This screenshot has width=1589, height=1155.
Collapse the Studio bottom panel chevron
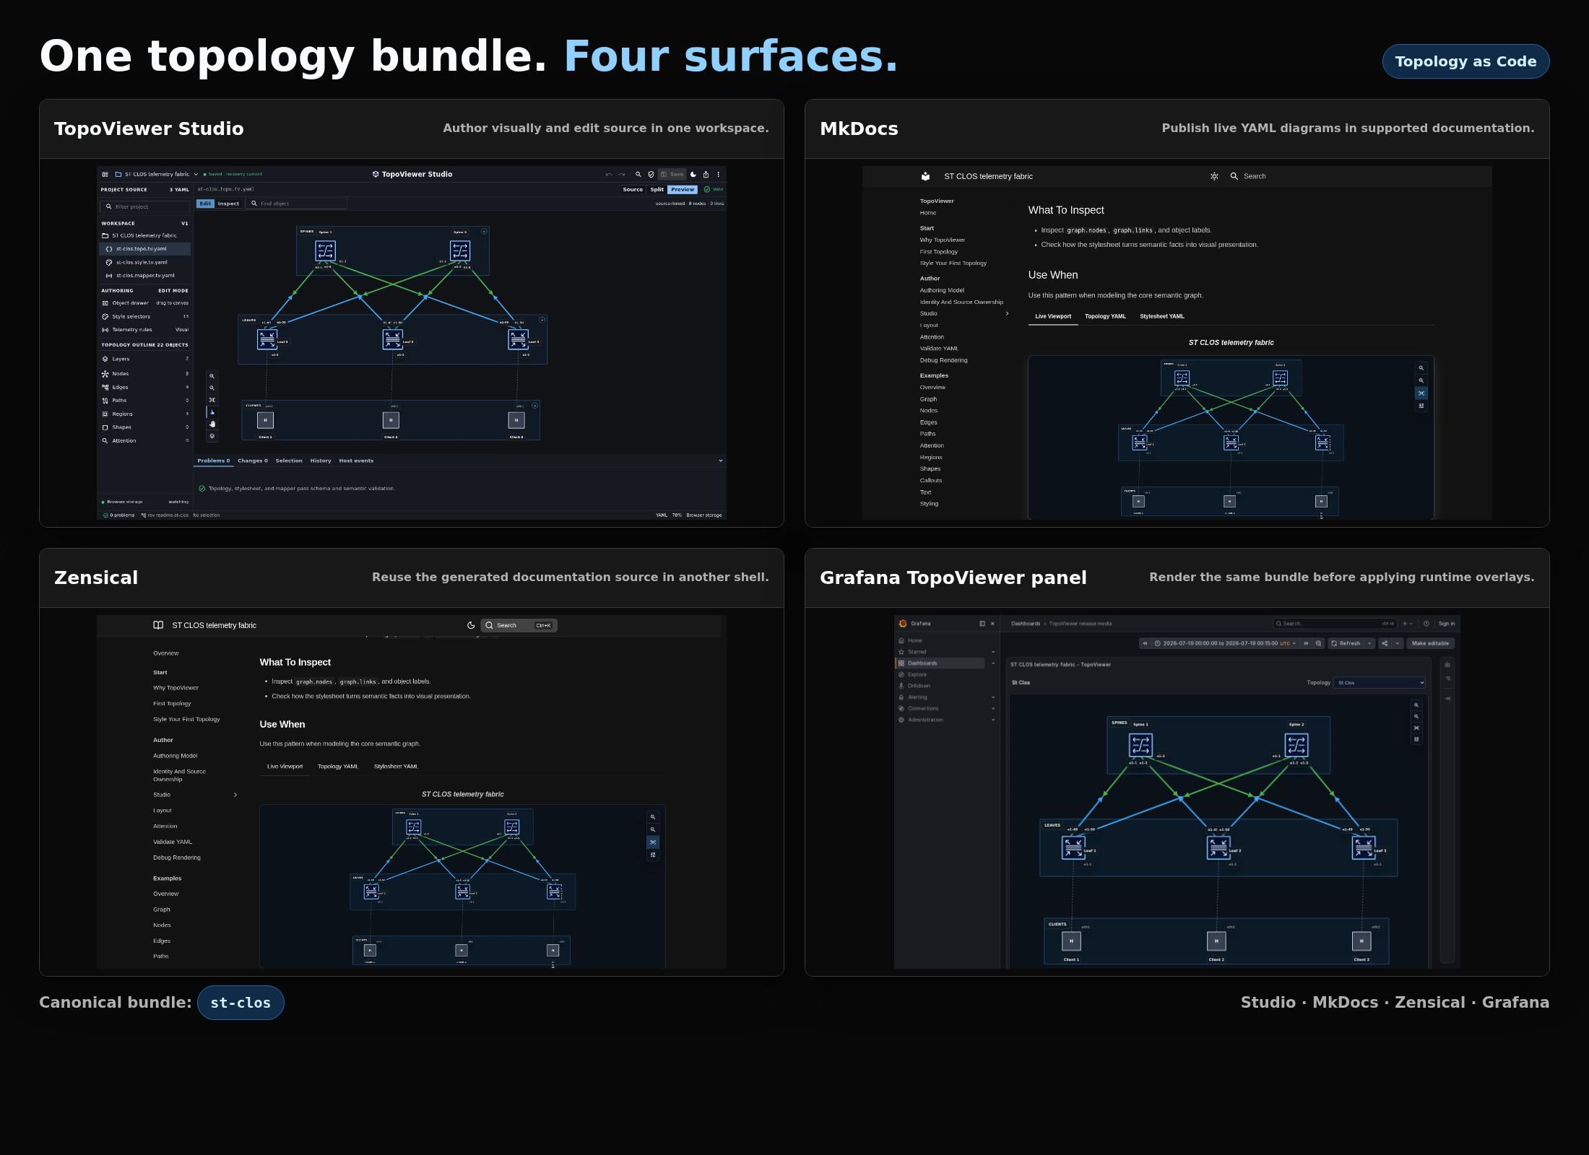[x=720, y=461]
